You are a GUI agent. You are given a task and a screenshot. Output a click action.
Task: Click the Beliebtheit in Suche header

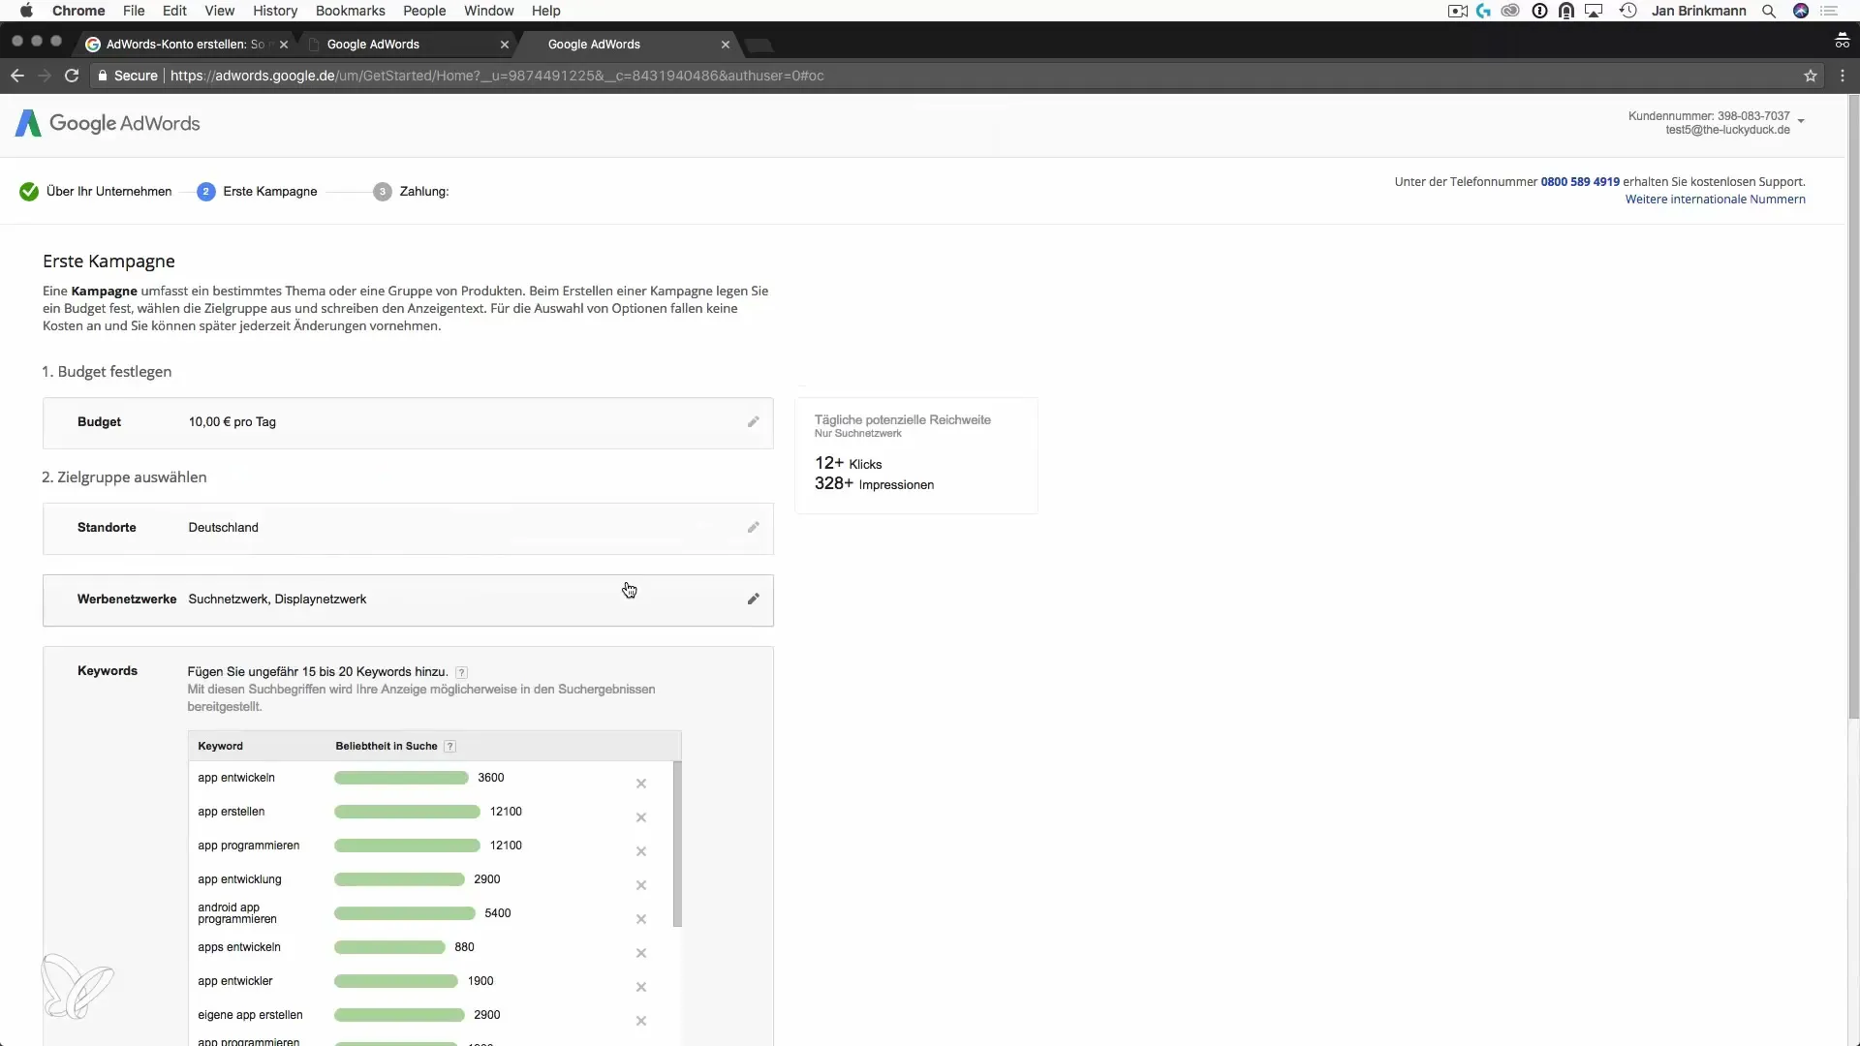click(x=387, y=747)
